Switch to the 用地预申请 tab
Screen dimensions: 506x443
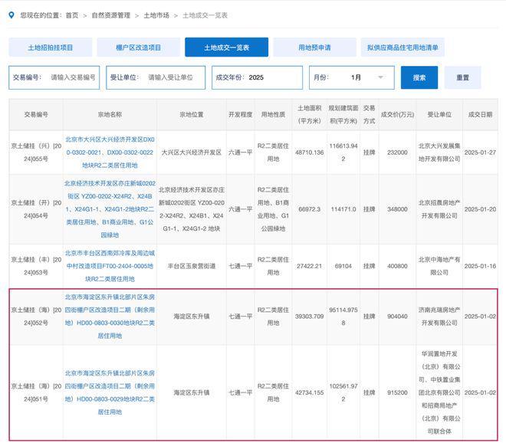coord(314,48)
